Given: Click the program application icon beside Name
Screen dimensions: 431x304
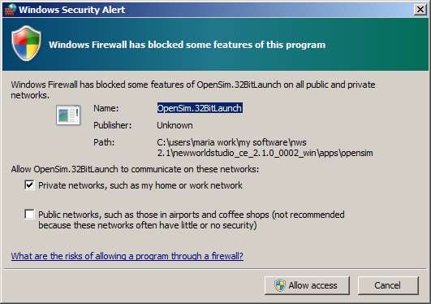Looking at the screenshot, I should coord(68,115).
